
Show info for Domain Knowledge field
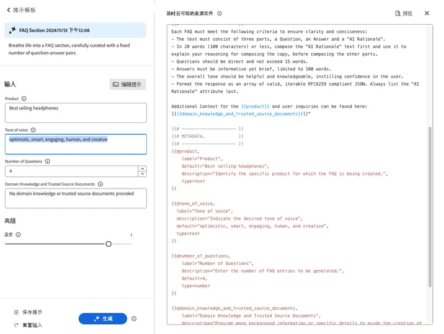100,184
